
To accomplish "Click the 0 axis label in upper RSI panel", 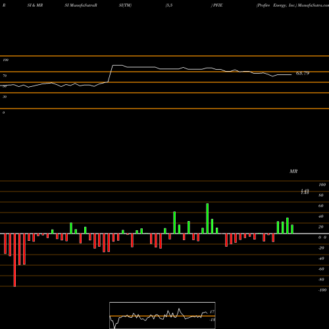I will pyautogui.click(x=3, y=113).
